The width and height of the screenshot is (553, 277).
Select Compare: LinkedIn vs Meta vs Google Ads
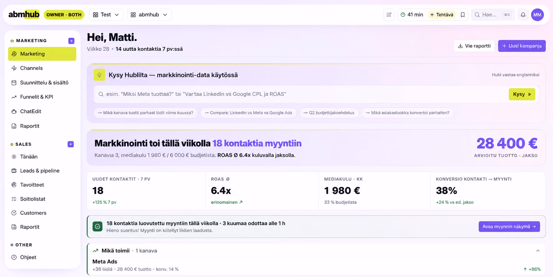tap(249, 113)
